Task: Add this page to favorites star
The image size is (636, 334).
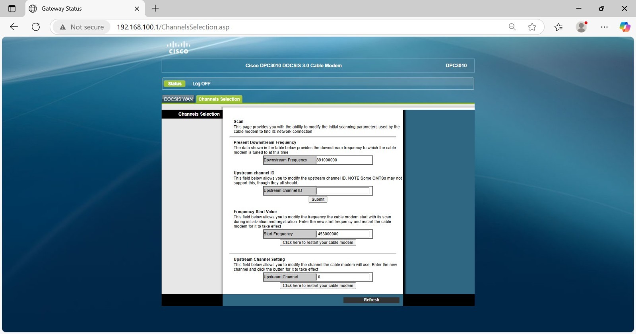Action: pyautogui.click(x=532, y=27)
